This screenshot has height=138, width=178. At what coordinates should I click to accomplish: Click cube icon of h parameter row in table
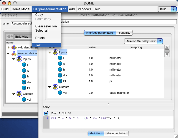(x=60, y=70)
